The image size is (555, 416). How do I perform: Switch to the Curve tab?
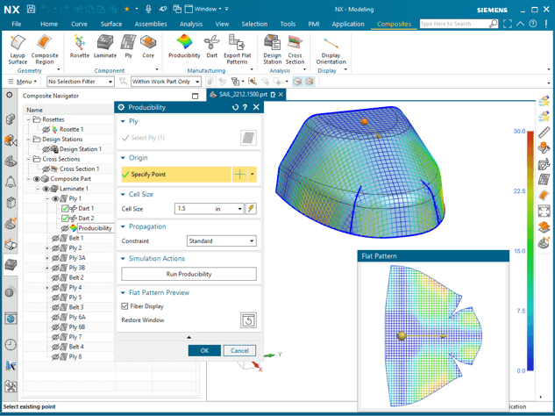tap(79, 24)
